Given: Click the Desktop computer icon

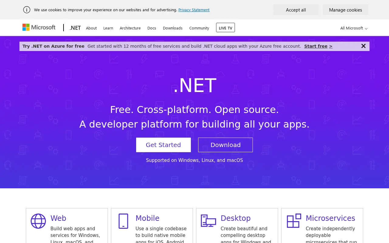Looking at the screenshot, I should 208,221.
